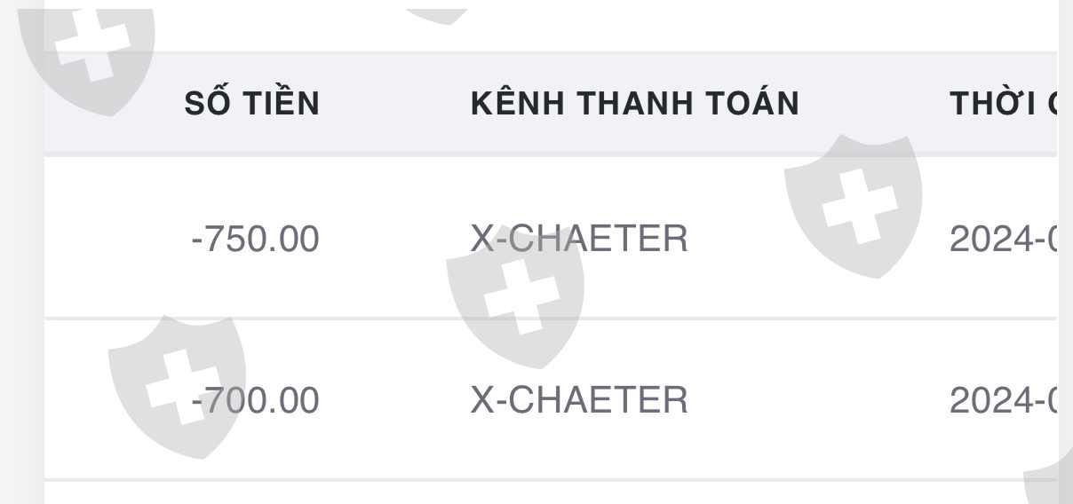
Task: Click the gray left margin beside the table
Action: tap(21, 266)
